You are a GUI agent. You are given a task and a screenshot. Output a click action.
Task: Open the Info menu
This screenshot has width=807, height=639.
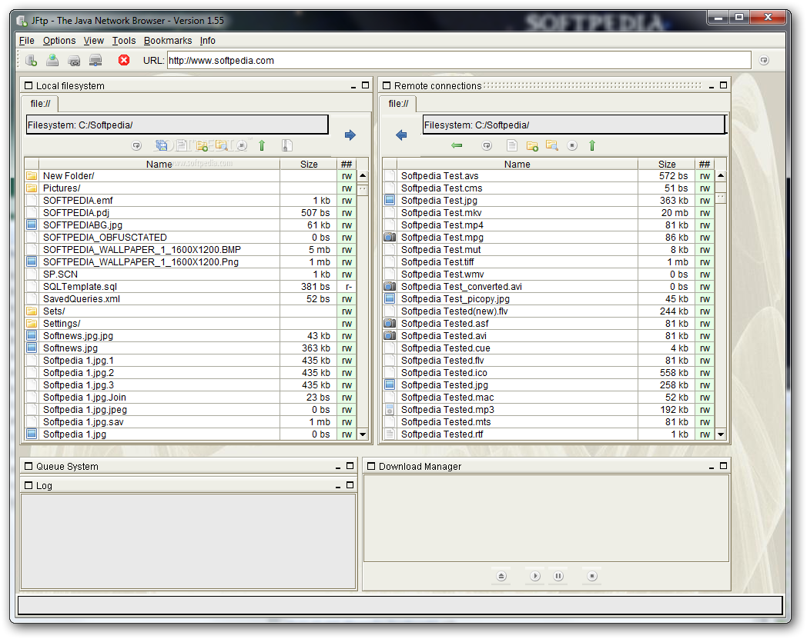[x=208, y=41]
